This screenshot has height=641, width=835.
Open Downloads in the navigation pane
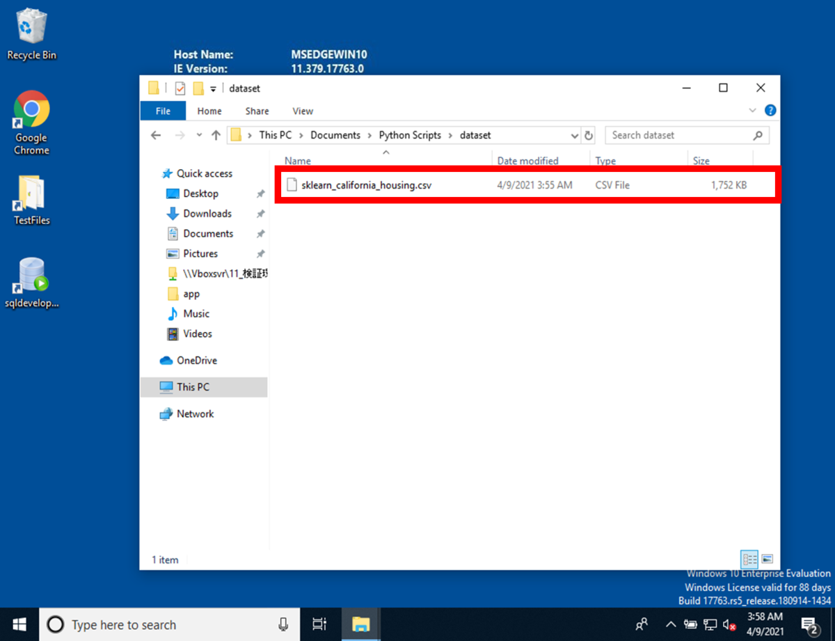coord(207,214)
